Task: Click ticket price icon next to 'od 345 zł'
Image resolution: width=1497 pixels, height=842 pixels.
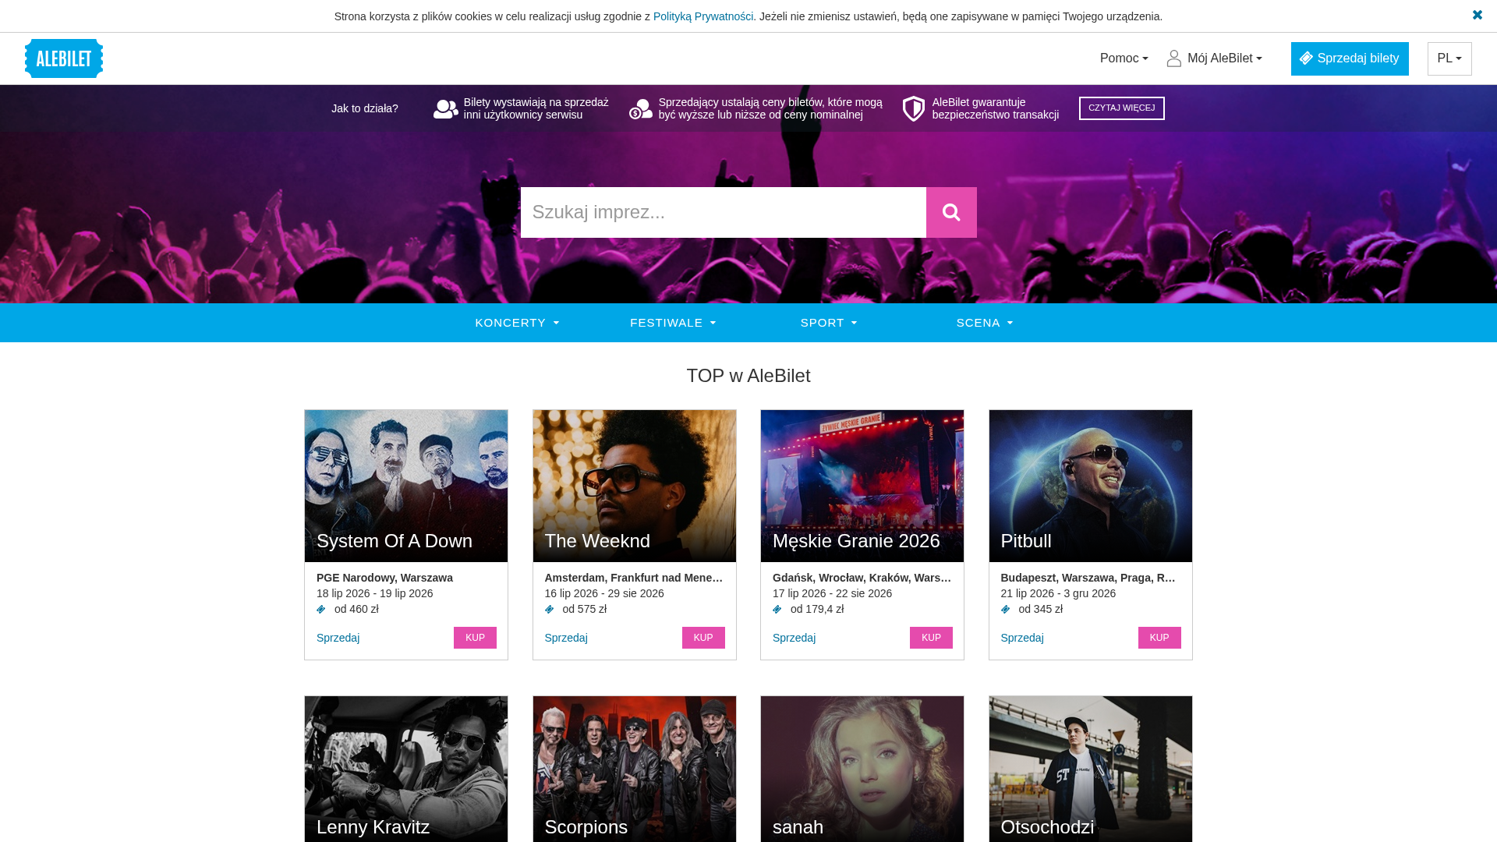Action: (1006, 610)
